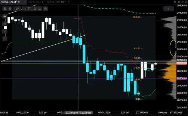
Task: Zoom in with the magnifier plus icon
Action: click(5, 9)
